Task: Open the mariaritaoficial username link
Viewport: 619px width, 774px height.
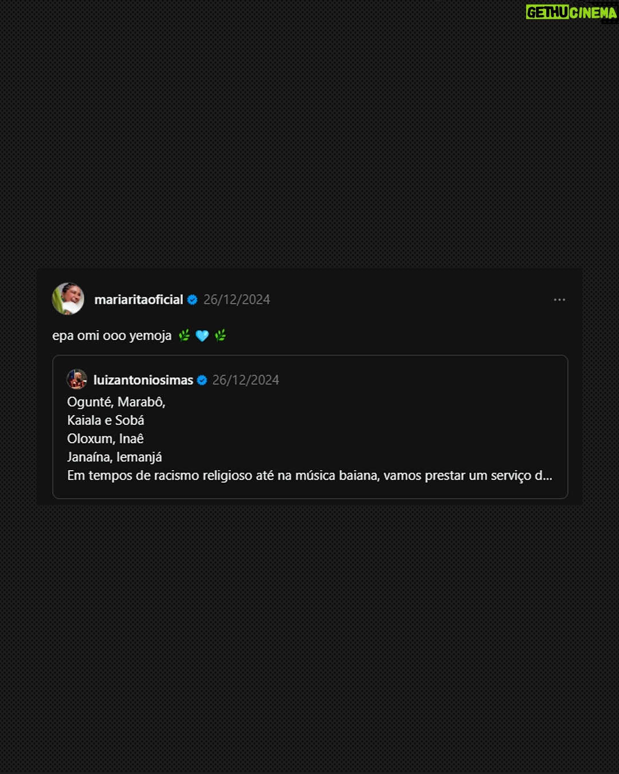Action: click(x=139, y=300)
